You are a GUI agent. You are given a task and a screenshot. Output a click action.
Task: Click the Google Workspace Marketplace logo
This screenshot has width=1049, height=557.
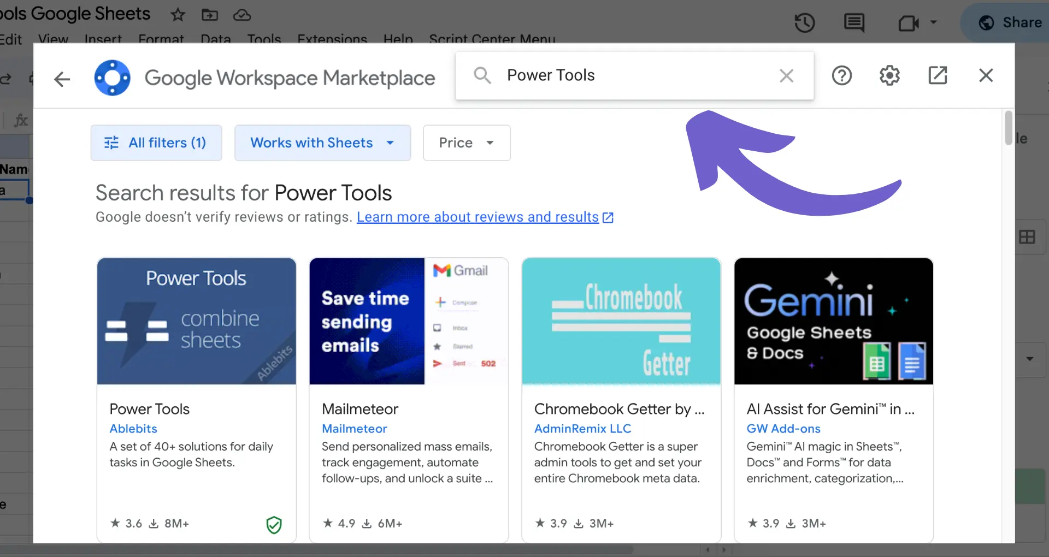(112, 78)
